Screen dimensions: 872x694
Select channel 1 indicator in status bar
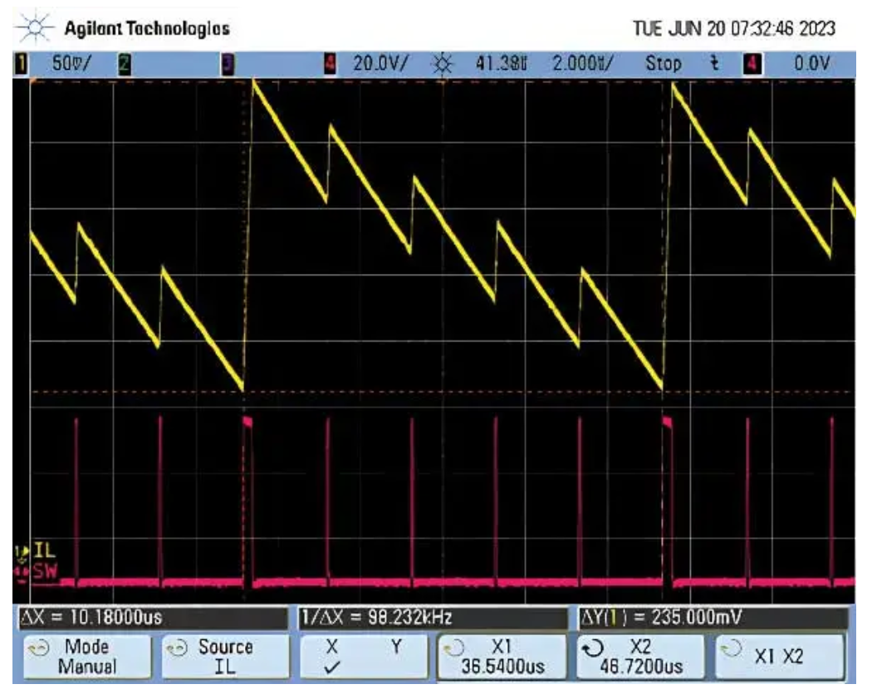pyautogui.click(x=21, y=64)
